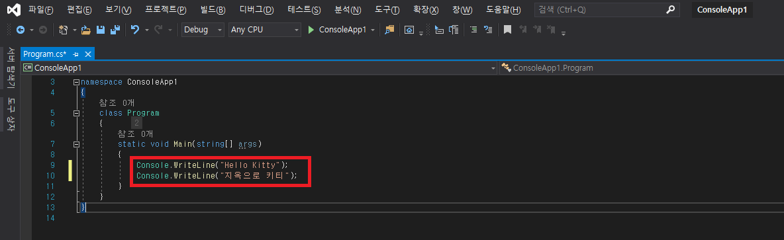Open the 보기(V) menu
This screenshot has width=784, height=240.
pos(119,9)
